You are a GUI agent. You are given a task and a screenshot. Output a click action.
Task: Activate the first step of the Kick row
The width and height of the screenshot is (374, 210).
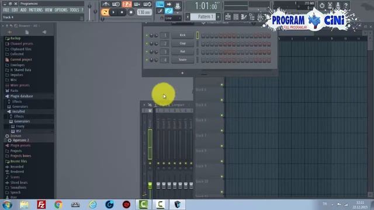[203, 36]
